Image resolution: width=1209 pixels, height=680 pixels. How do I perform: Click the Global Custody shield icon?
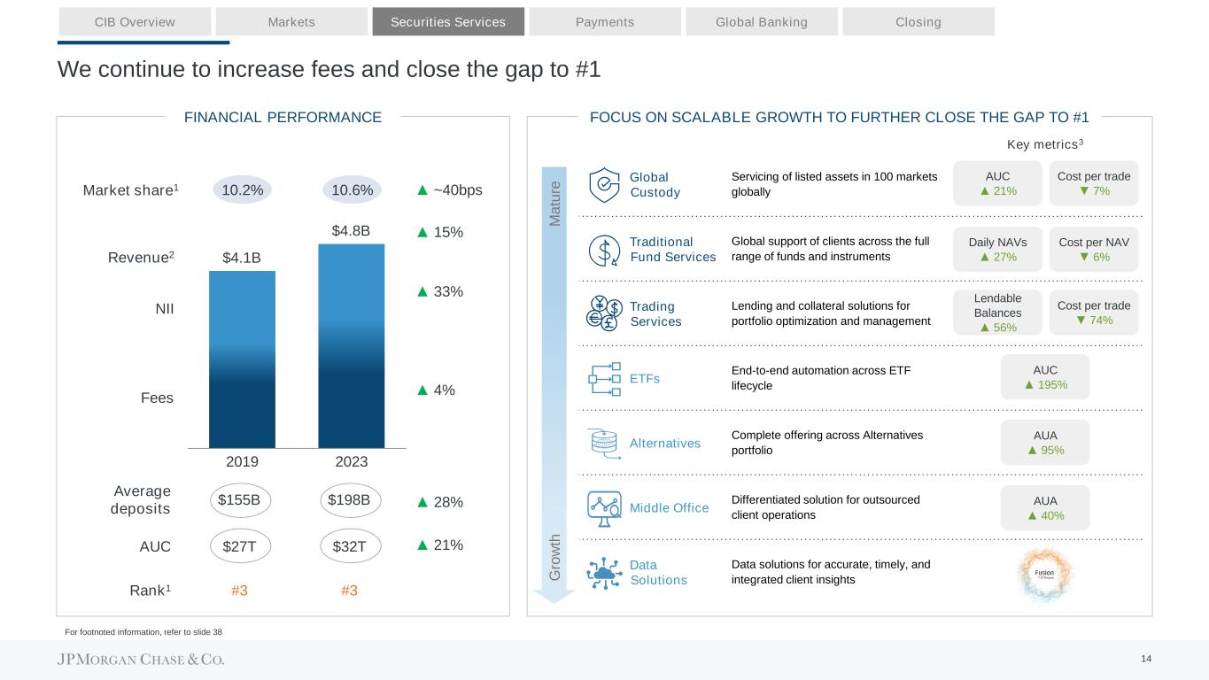pyautogui.click(x=604, y=184)
